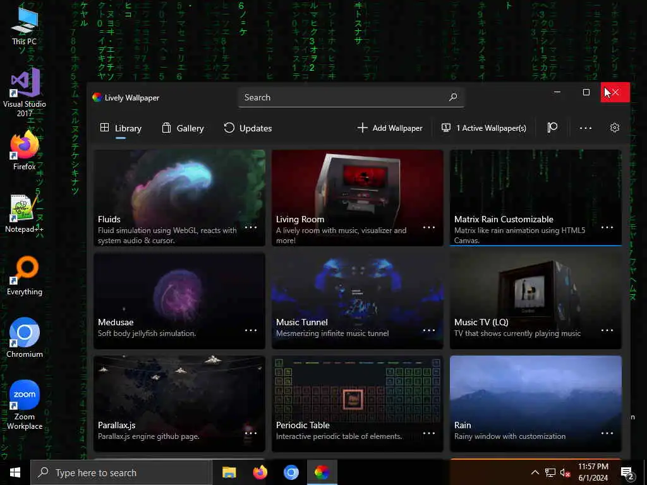Open Chromium from the taskbar
The height and width of the screenshot is (485, 647).
pos(291,472)
